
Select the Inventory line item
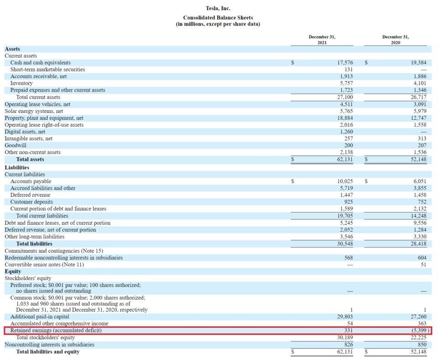coord(21,83)
